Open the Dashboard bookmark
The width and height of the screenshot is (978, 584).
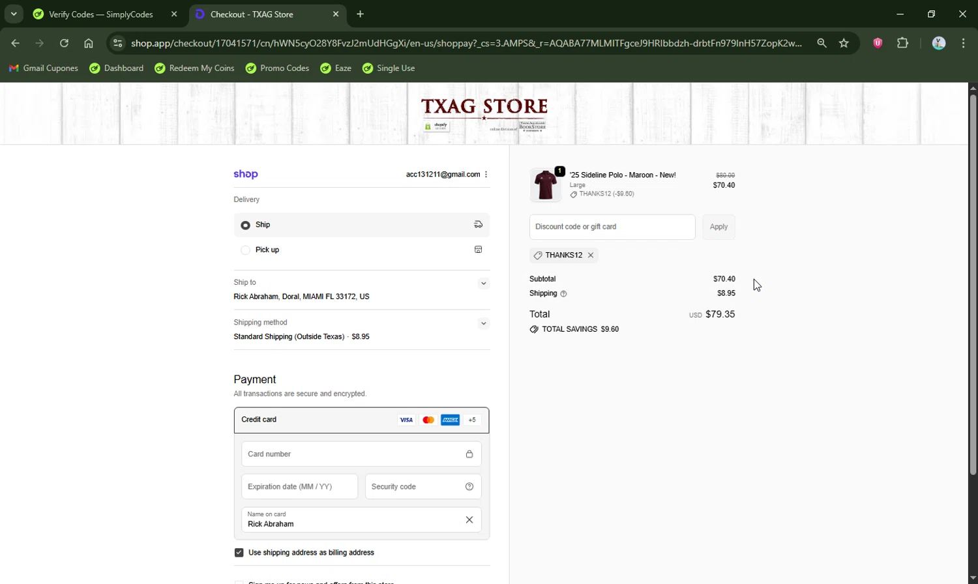[117, 68]
